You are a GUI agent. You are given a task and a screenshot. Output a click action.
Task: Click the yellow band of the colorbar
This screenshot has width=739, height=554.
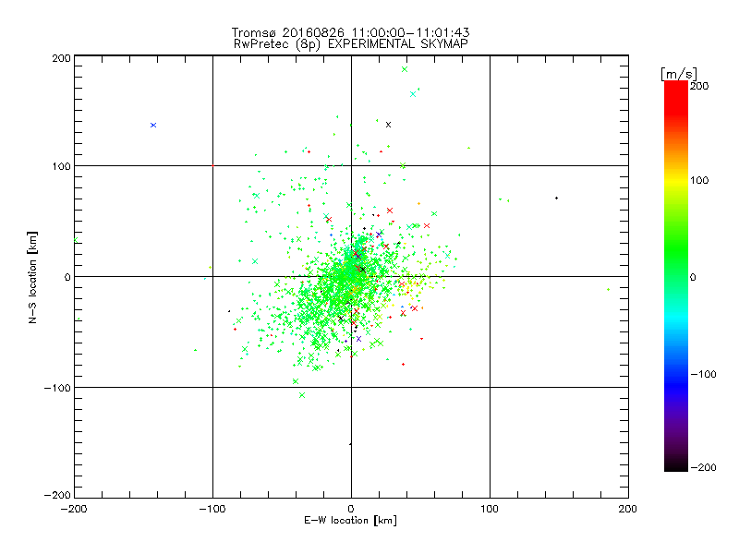point(676,181)
